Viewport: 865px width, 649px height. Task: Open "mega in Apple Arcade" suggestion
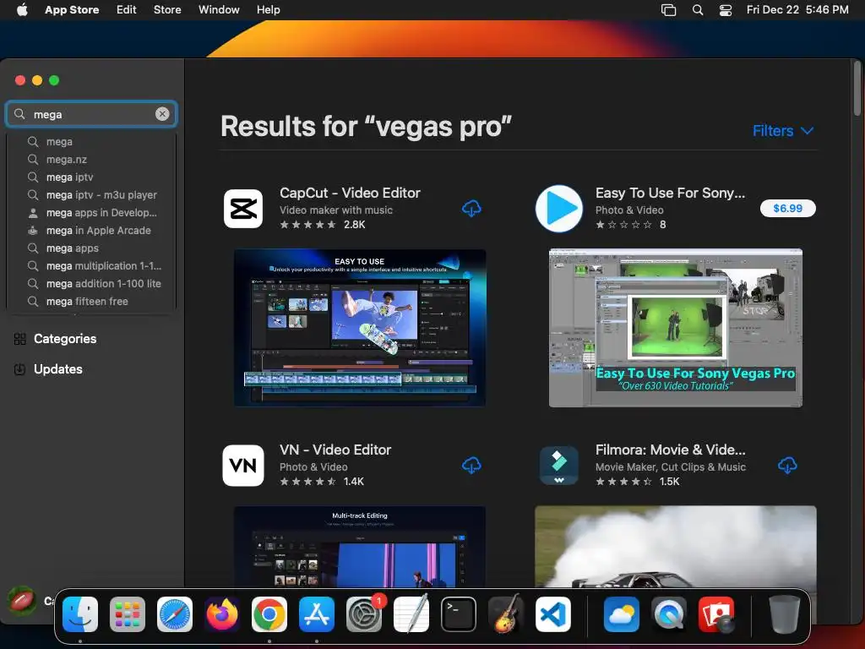pos(91,230)
